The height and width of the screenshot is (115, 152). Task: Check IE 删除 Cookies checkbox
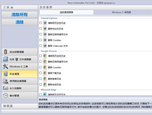pos(41,40)
